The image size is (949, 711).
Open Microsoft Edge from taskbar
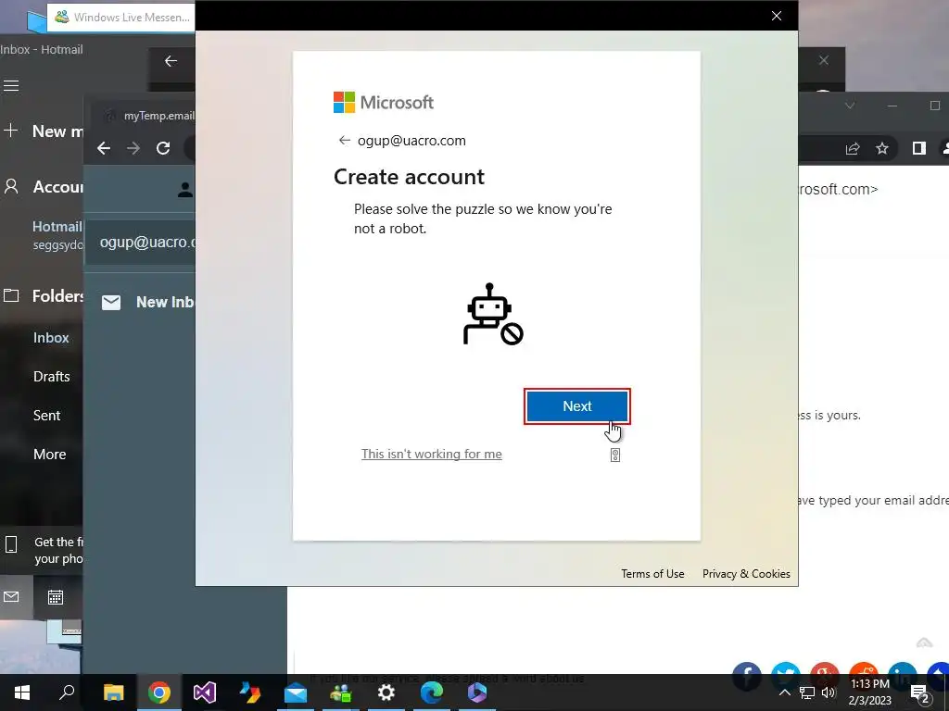click(x=432, y=692)
